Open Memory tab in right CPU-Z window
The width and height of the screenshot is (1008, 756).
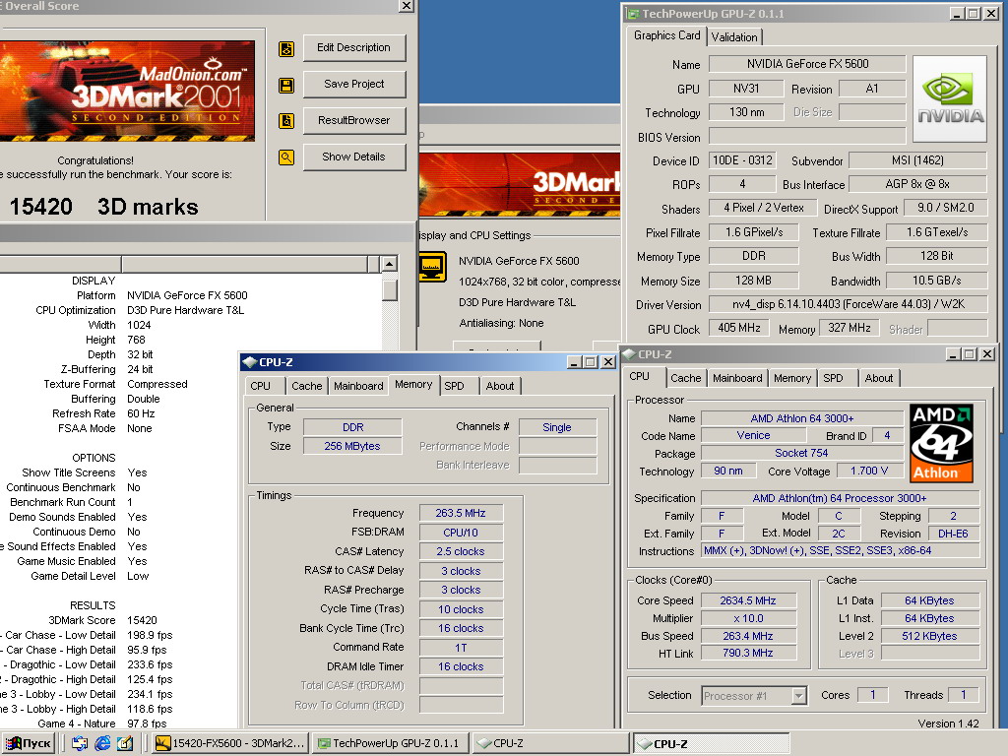coord(792,378)
